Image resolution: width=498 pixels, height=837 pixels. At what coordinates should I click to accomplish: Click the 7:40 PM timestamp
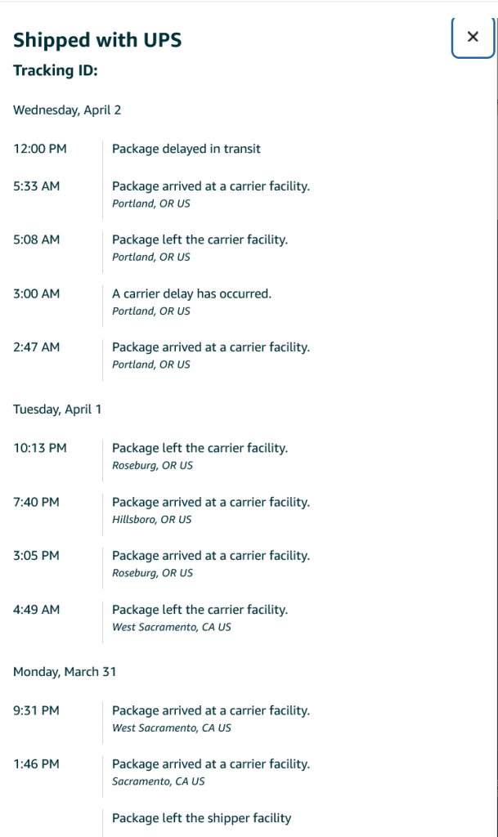coord(37,502)
